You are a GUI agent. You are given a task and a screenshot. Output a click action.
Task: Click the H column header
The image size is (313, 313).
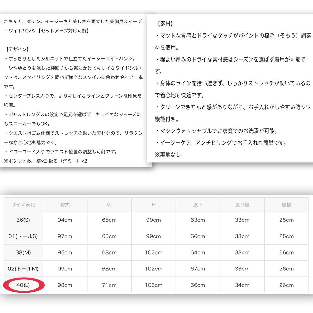[x=153, y=205]
